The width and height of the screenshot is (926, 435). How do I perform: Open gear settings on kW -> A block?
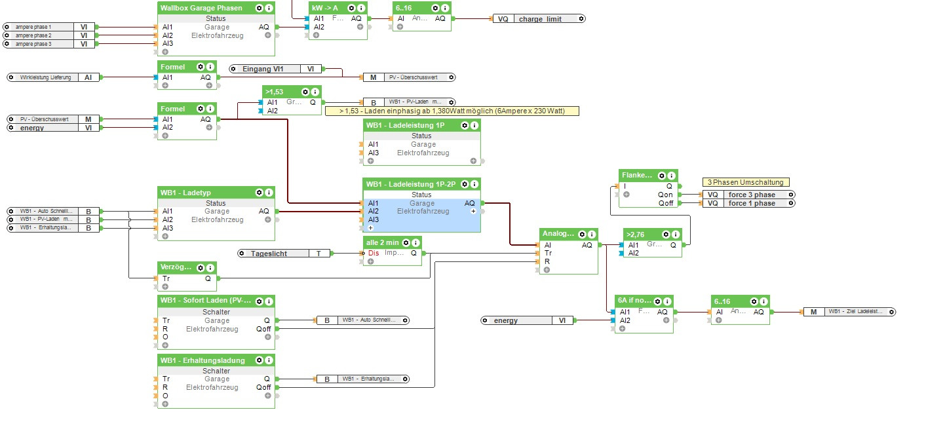click(352, 8)
